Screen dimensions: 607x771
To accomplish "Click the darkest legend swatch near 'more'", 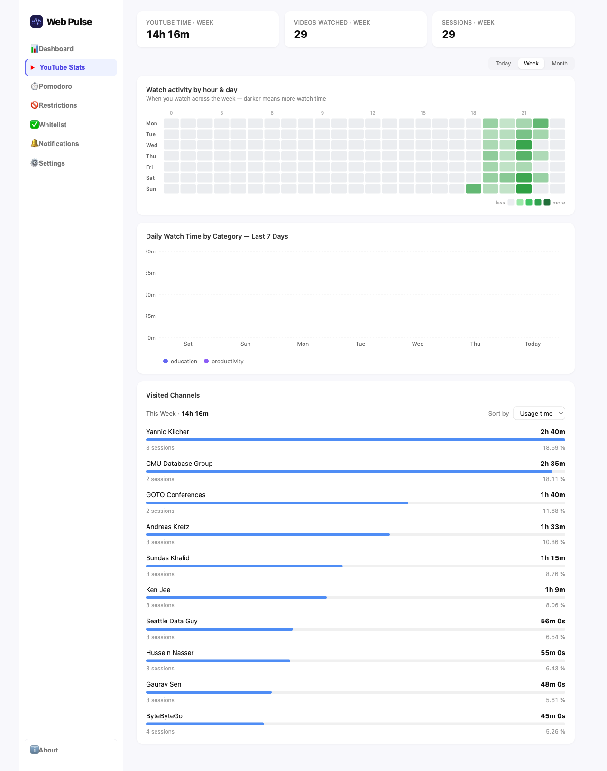I will pos(547,203).
